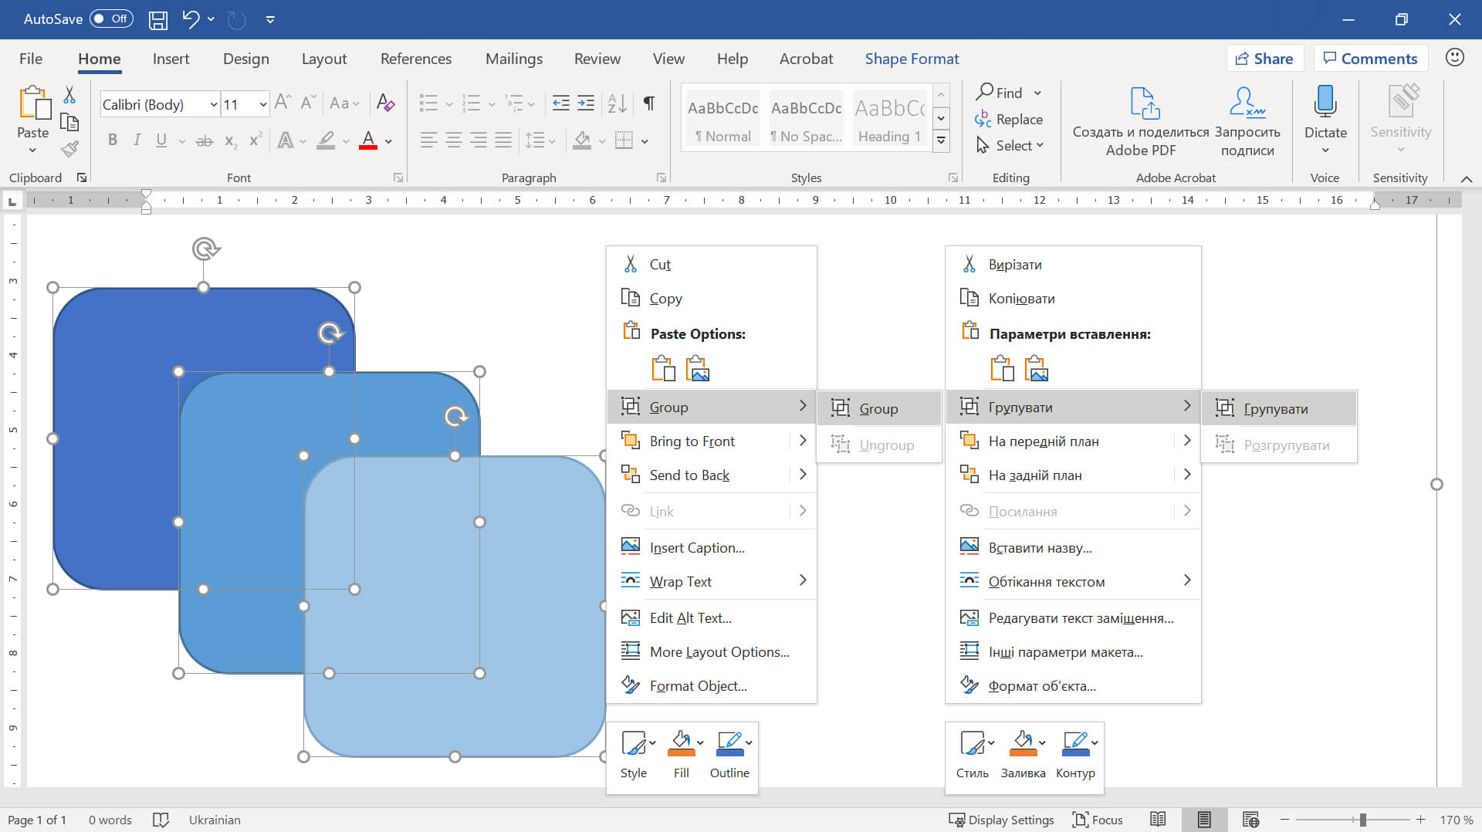Select Bring to Front in context menu
Image resolution: width=1482 pixels, height=832 pixels.
coord(692,441)
